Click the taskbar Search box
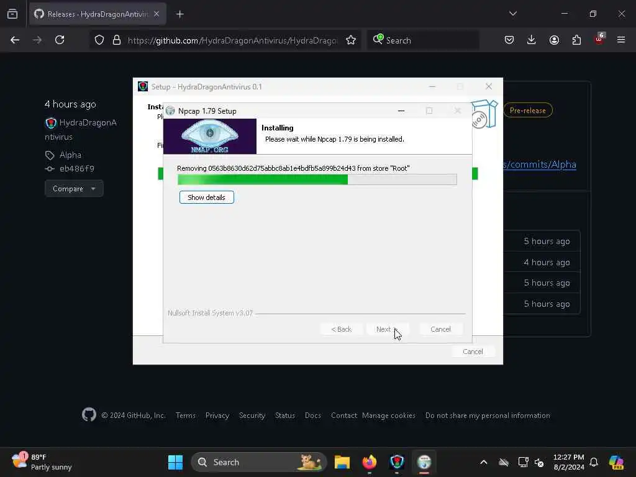This screenshot has height=477, width=636. coord(259,462)
